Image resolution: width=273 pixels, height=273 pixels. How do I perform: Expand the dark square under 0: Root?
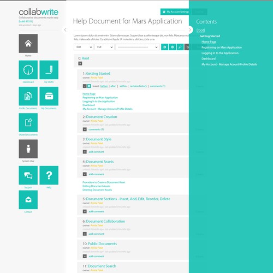point(80,63)
